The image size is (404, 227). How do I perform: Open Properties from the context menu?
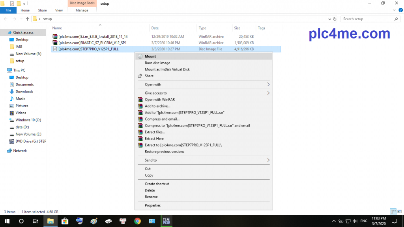153,205
